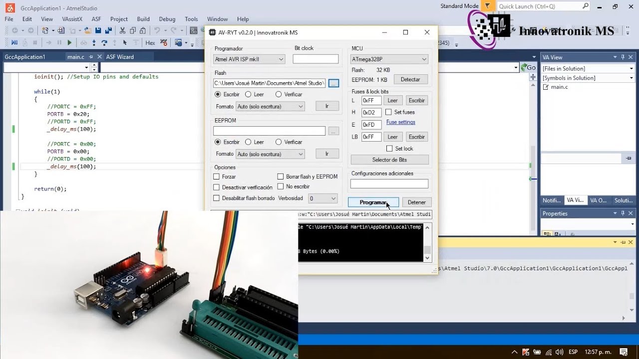Switch to the GccApplication1 tab
Image resolution: width=639 pixels, height=359 pixels.
pos(25,57)
